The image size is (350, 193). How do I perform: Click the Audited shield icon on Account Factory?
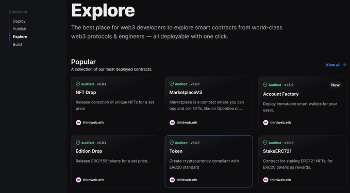pos(265,85)
